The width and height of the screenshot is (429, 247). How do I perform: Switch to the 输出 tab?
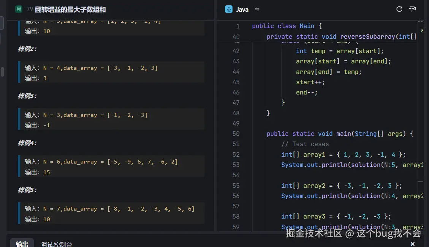[x=22, y=244]
